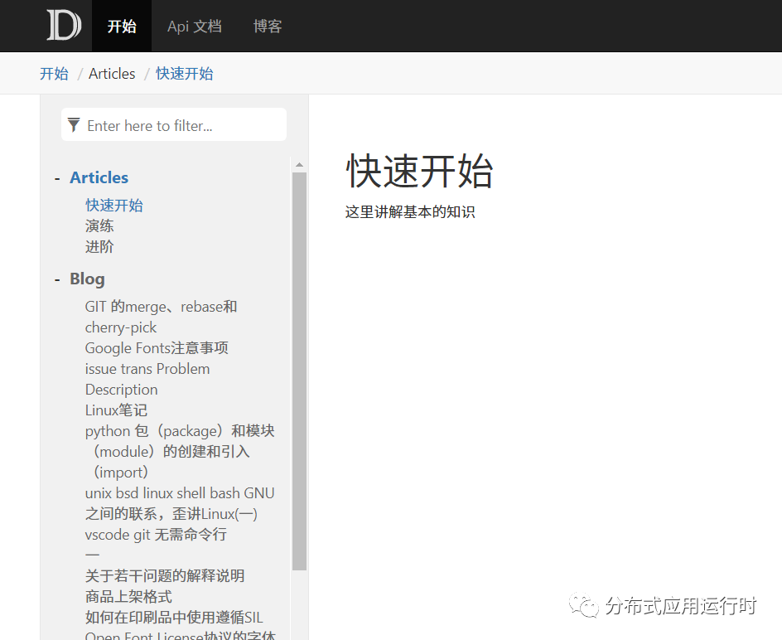Open the Linux笔记 blog entry

(x=116, y=410)
